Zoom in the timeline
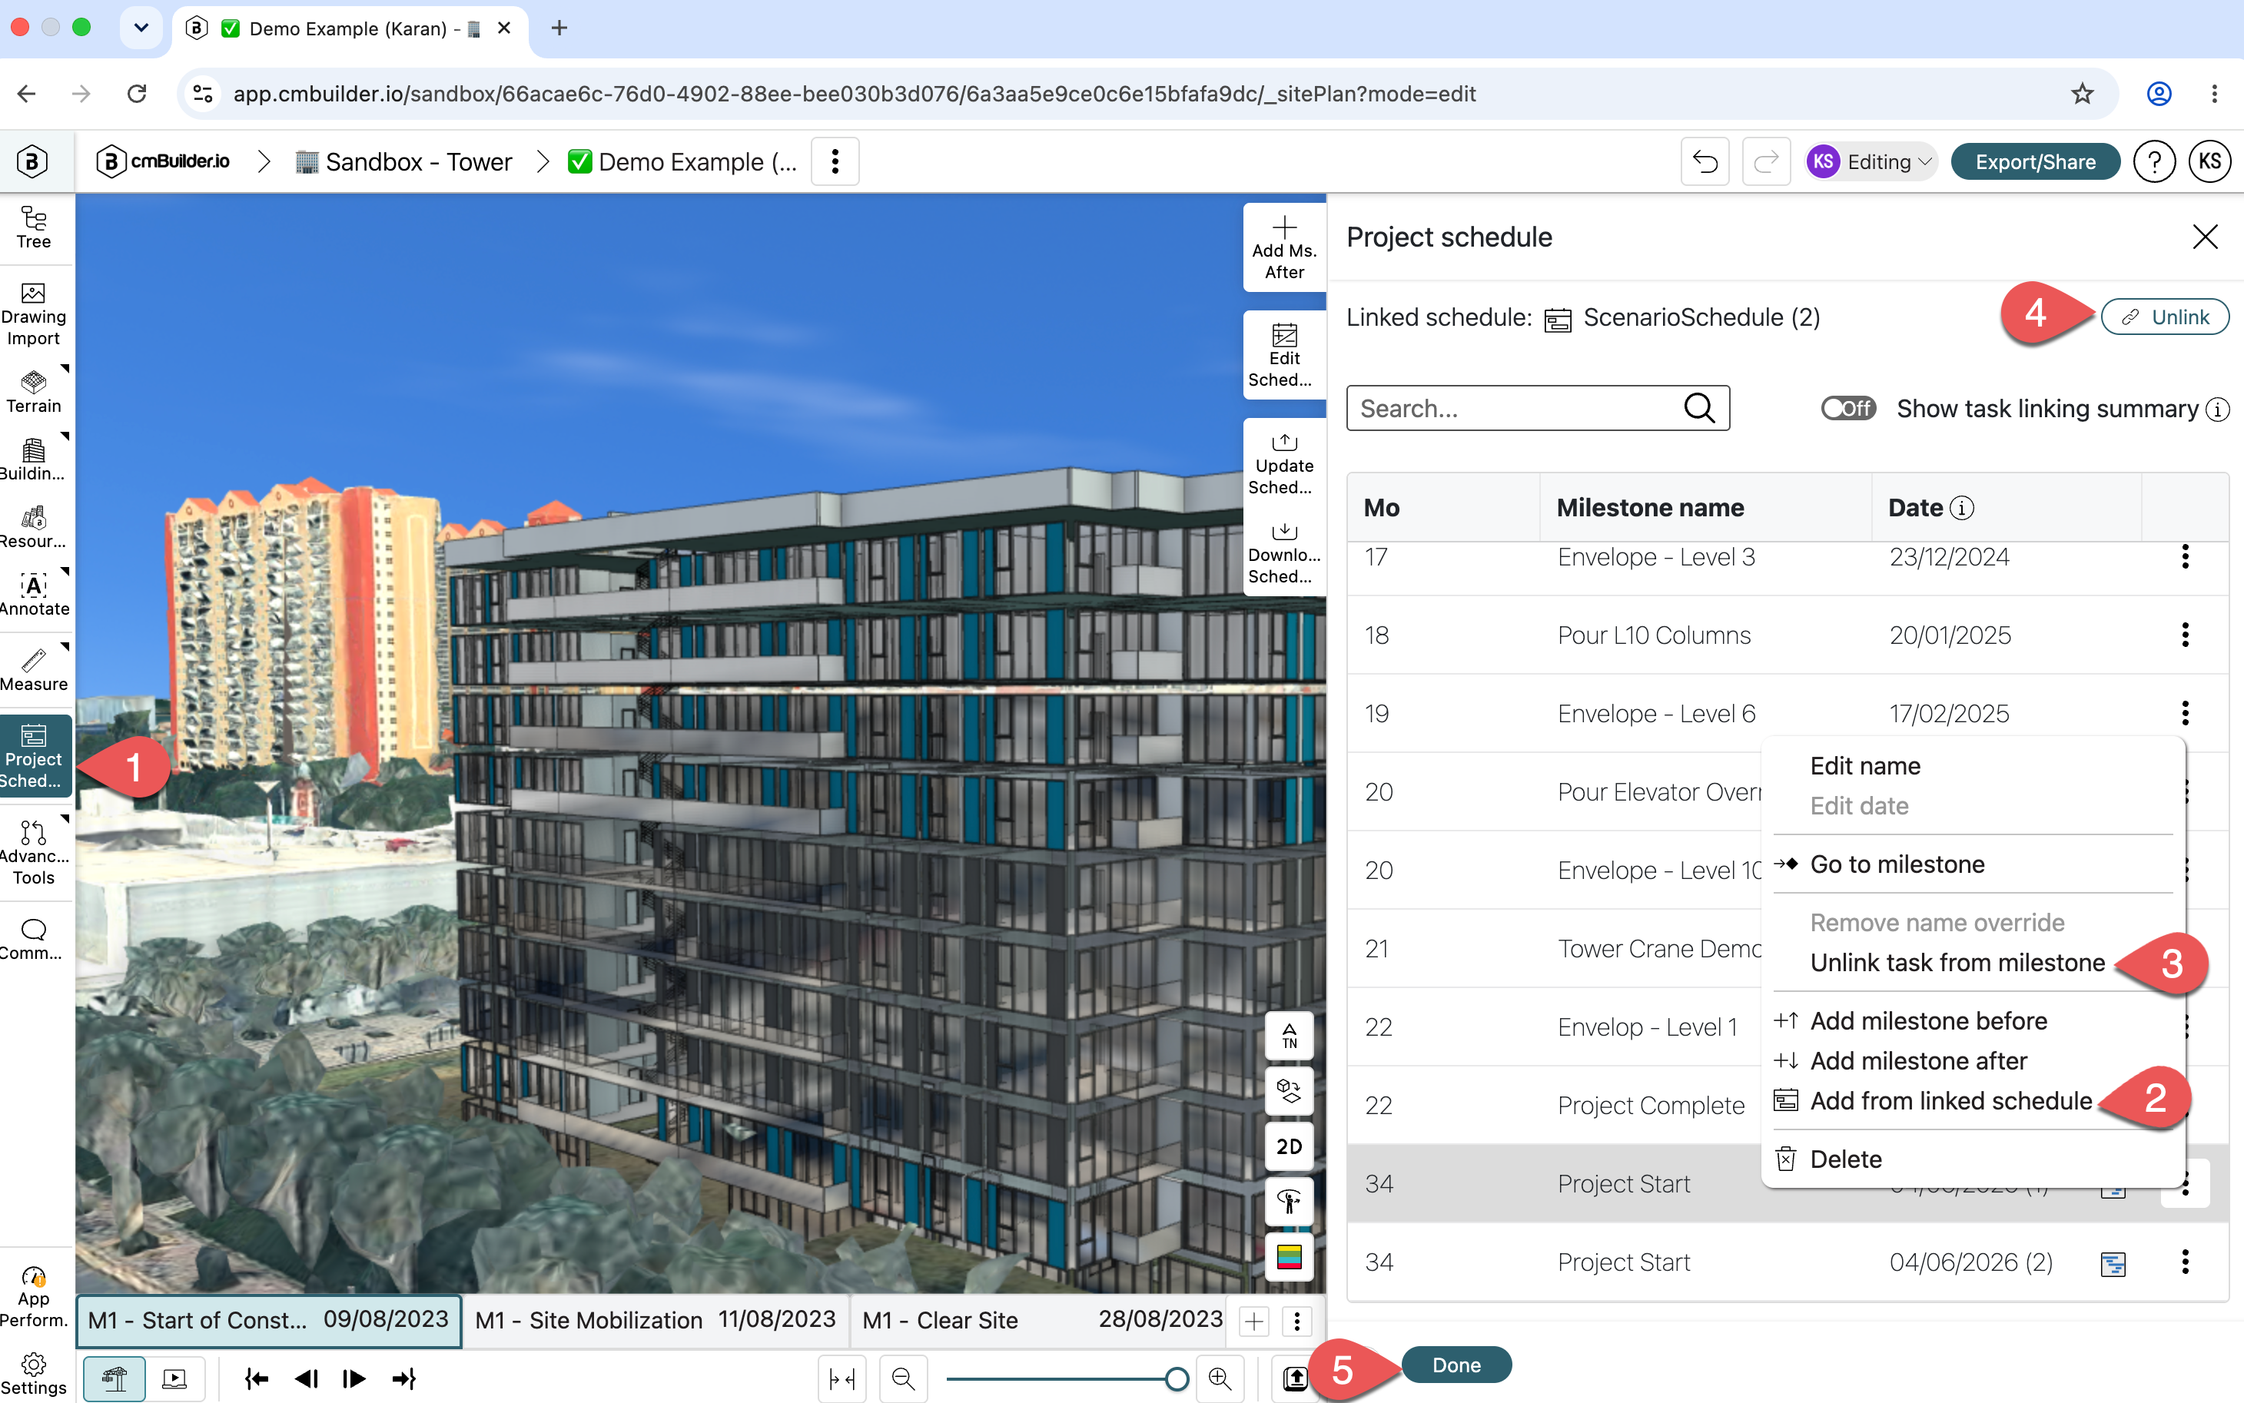This screenshot has width=2244, height=1403. (x=1220, y=1379)
